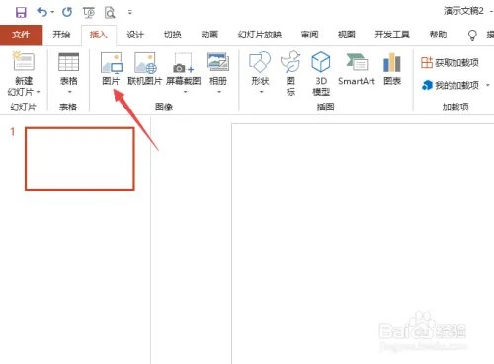Expand the 相册 dropdown arrow
494x364 pixels.
[219, 92]
